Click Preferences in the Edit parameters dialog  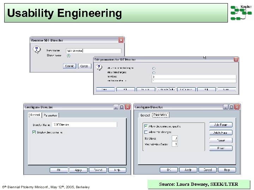click(x=186, y=89)
